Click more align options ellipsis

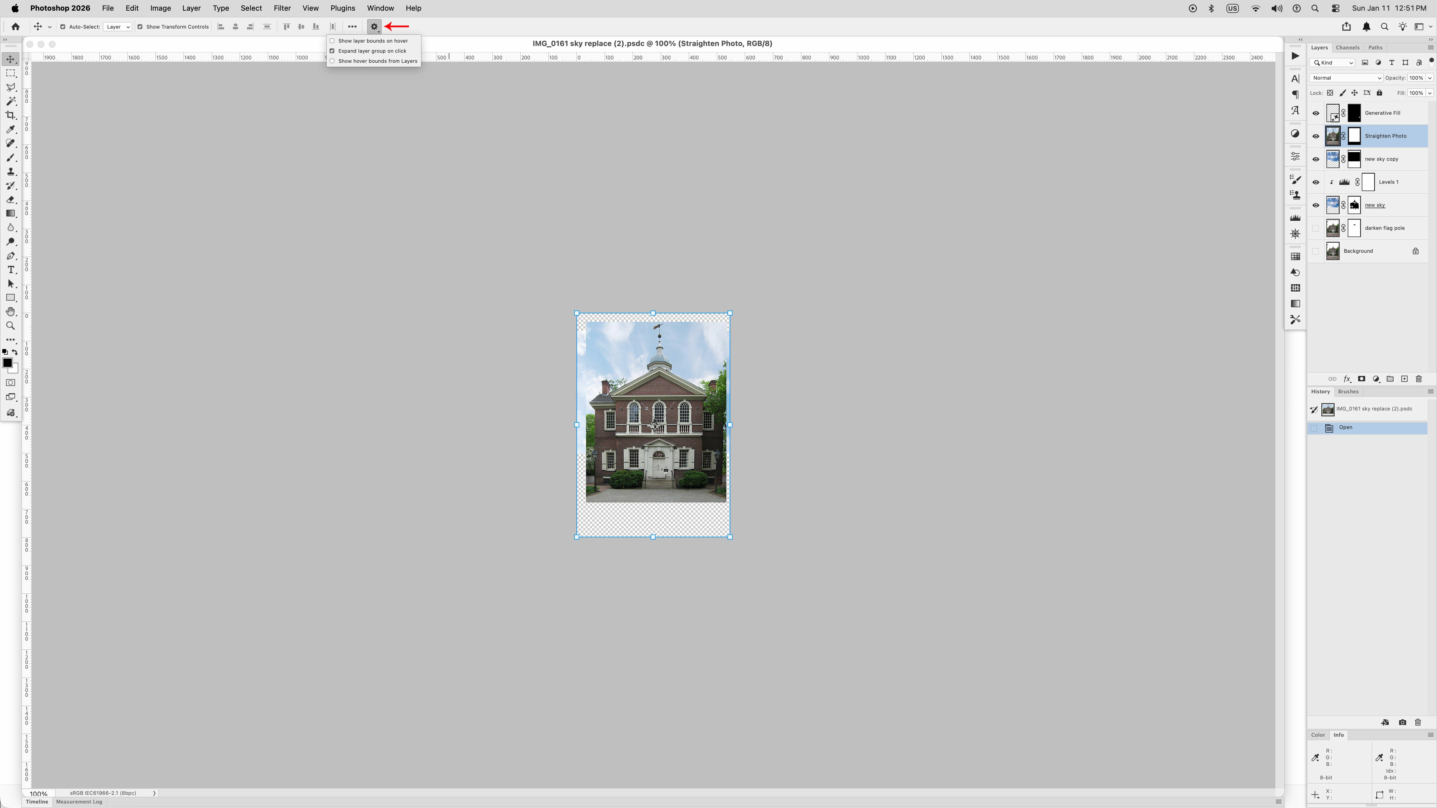352,27
